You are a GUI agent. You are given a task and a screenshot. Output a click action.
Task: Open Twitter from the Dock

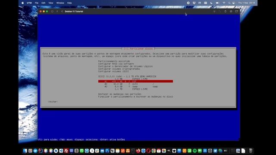point(215,151)
